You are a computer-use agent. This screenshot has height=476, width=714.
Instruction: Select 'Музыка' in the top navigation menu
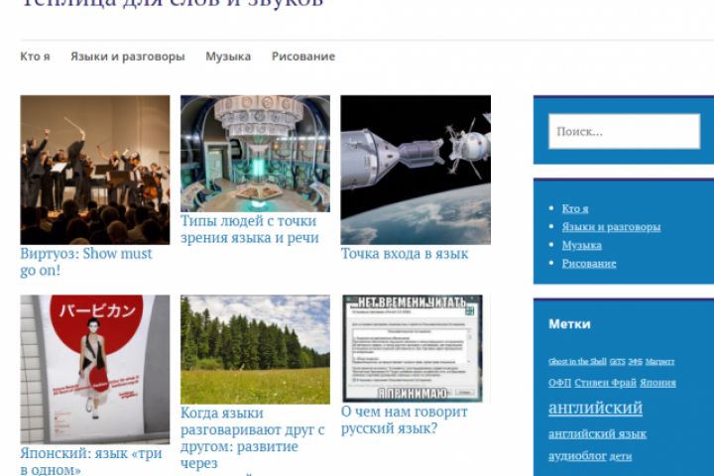228,57
